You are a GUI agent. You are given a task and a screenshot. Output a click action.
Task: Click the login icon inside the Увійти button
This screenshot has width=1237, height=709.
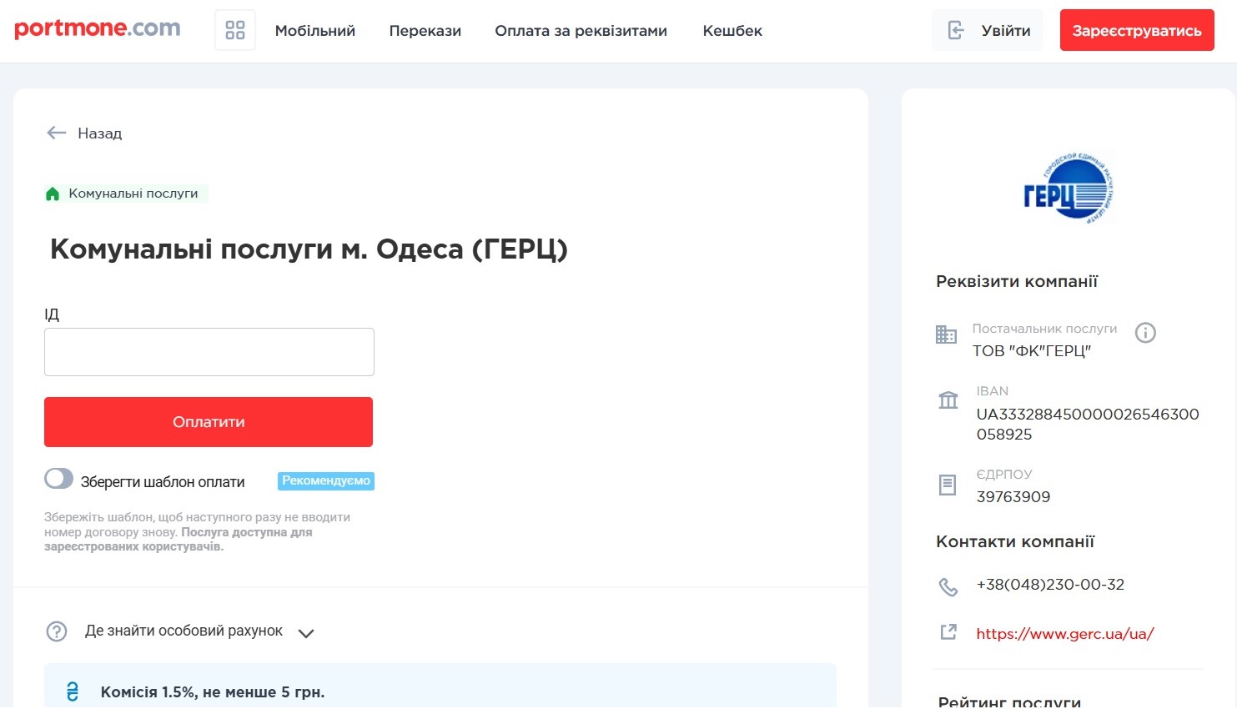coord(956,31)
